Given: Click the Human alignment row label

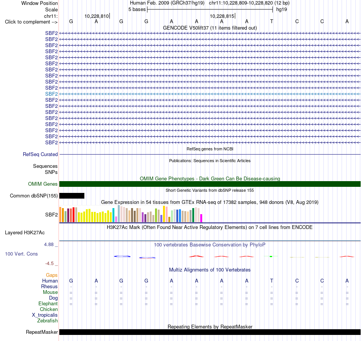Looking at the screenshot, I should [50, 281].
